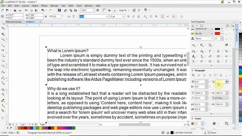The width and height of the screenshot is (242, 136).
Task: Click the Print icon in toolbar
Action: (20, 10)
